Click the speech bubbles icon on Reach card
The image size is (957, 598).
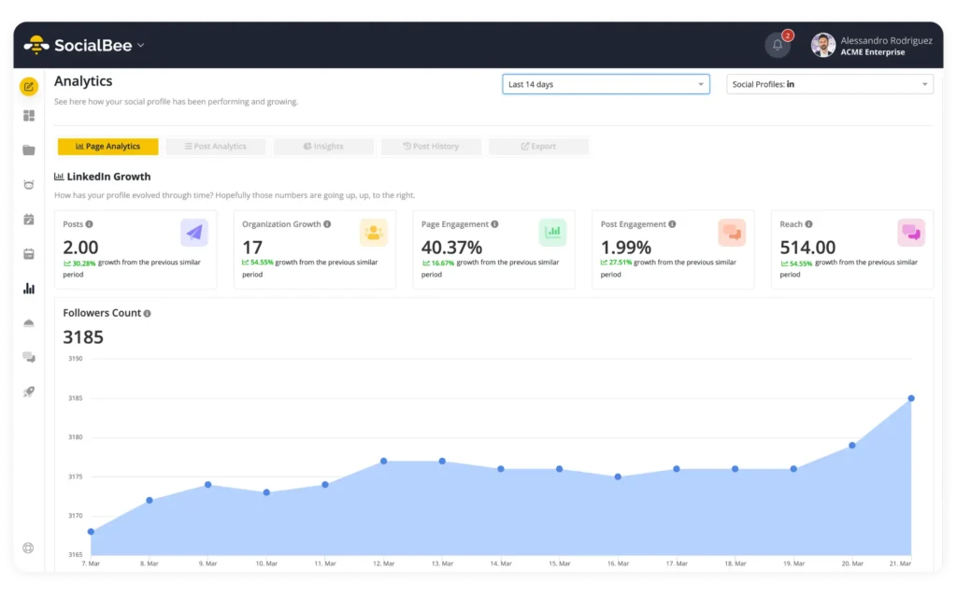tap(911, 233)
